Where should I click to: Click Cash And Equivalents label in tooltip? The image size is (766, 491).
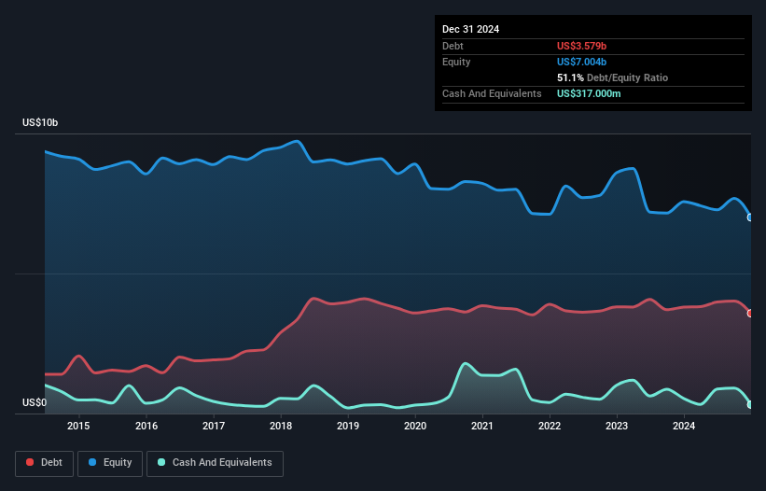point(492,93)
